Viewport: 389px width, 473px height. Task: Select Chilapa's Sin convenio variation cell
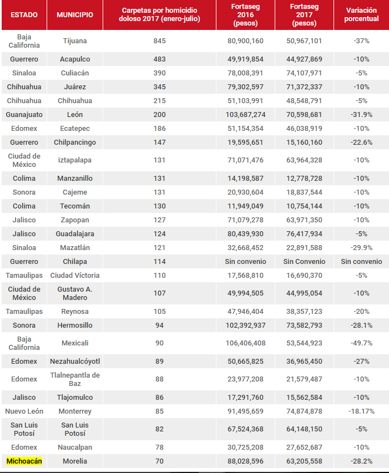(361, 262)
